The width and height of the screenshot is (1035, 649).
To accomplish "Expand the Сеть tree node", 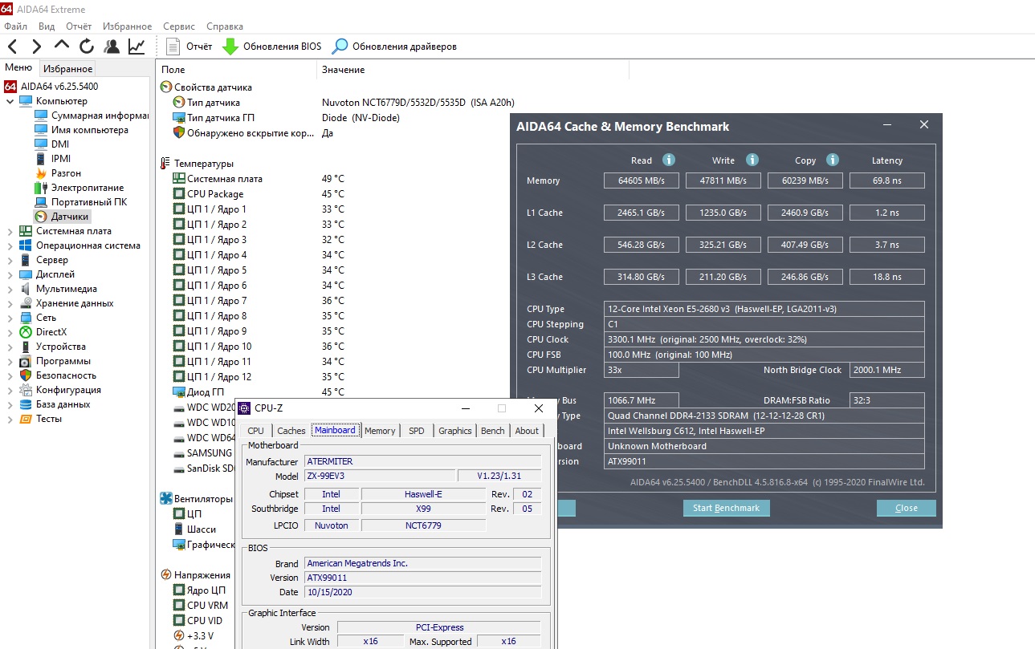I will 10,318.
